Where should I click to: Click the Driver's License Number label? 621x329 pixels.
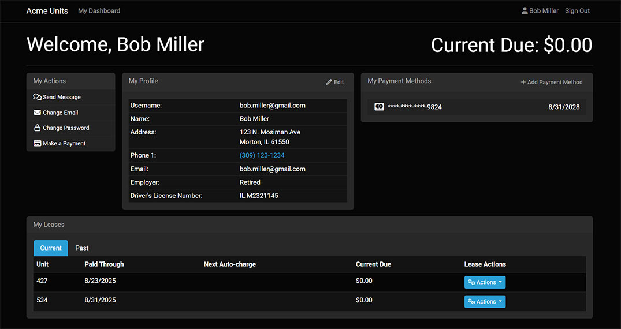(x=166, y=195)
